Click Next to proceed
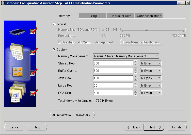Image resolution: width=191 pixels, height=135 pixels. pos(154,127)
